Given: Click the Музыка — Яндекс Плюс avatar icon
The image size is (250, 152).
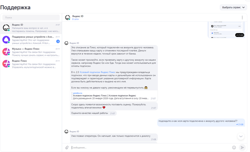Looking at the screenshot, I should coord(6,52).
